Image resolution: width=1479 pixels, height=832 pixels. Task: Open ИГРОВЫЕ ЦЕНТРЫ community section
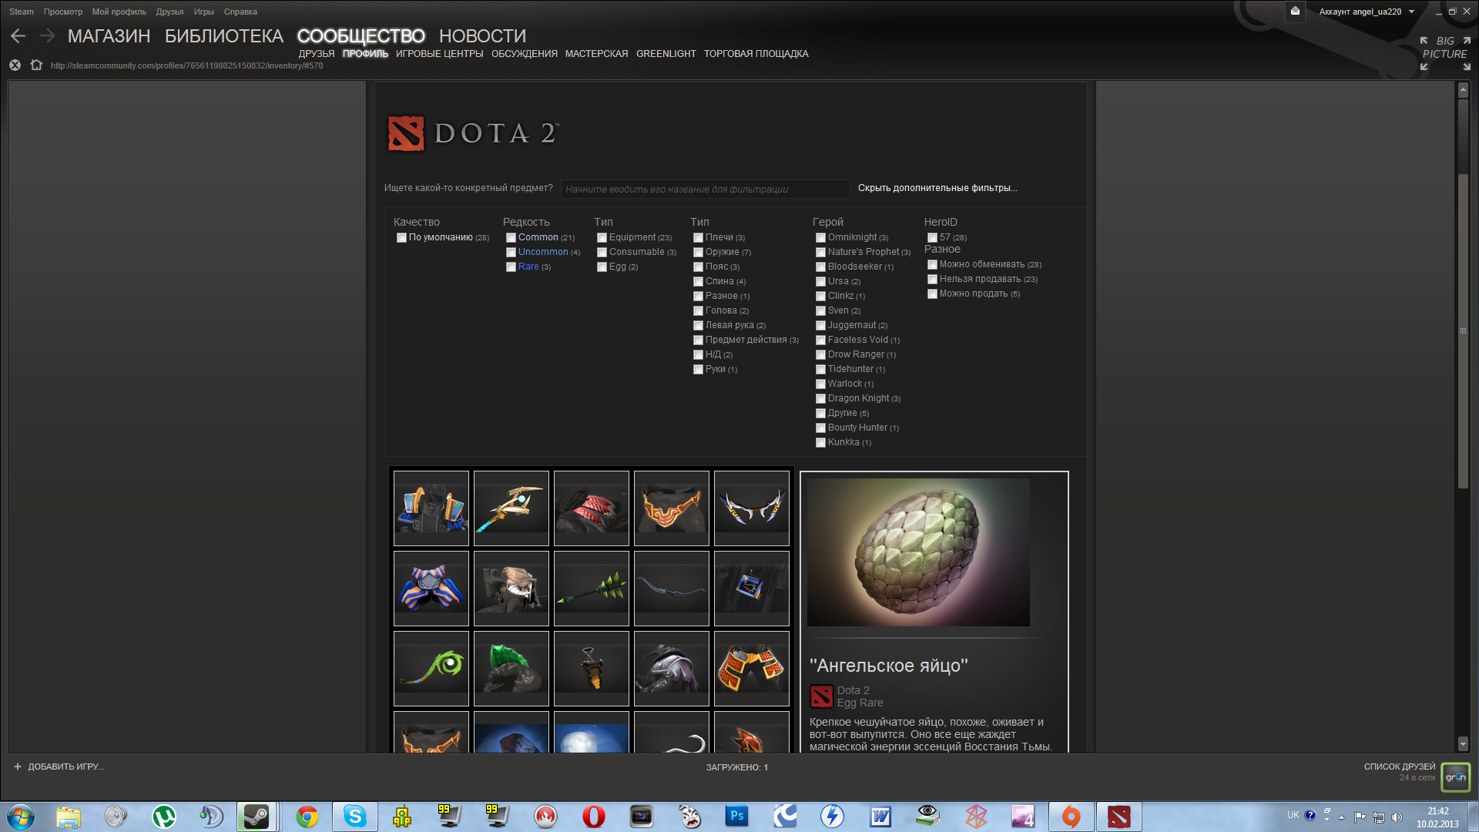440,54
